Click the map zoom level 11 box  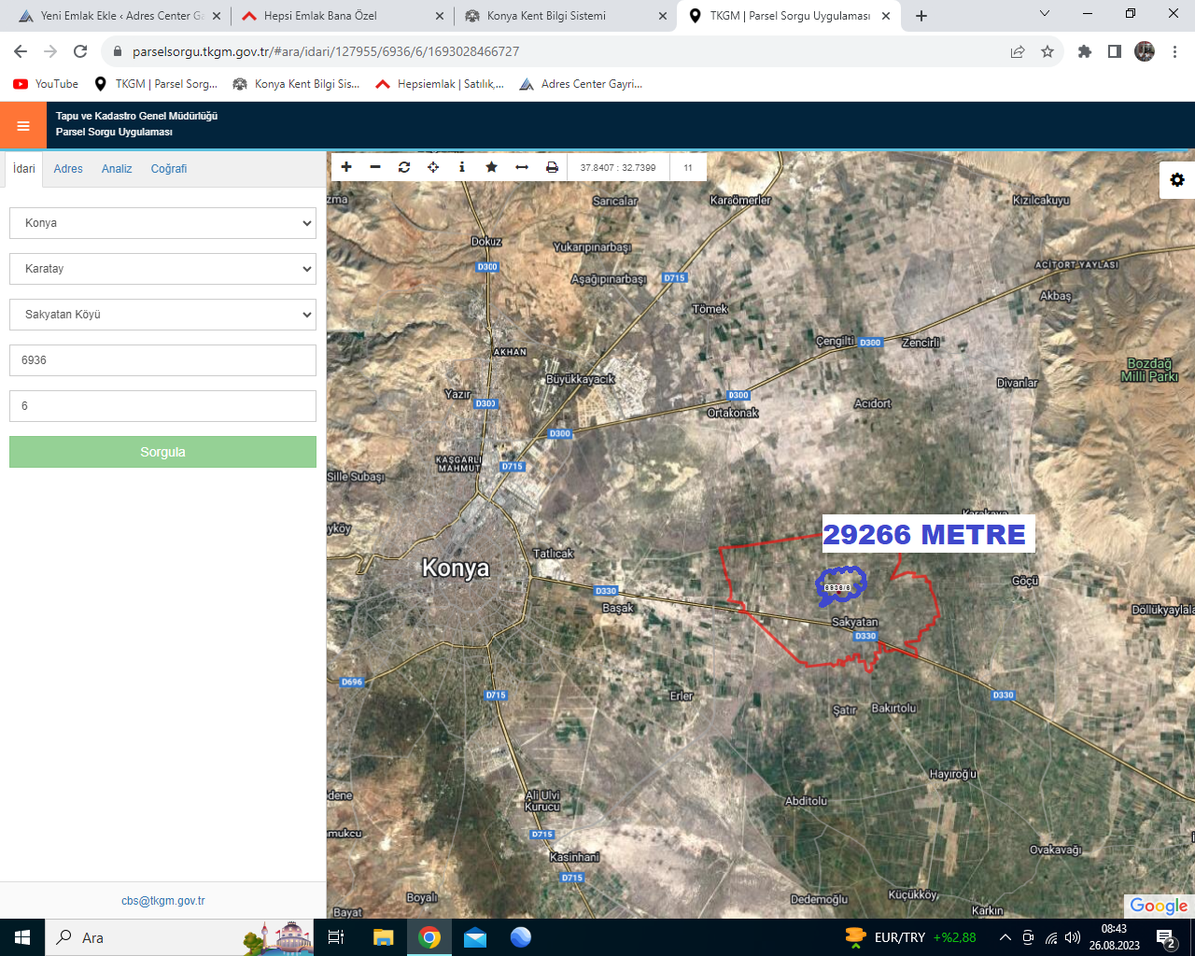(x=688, y=167)
